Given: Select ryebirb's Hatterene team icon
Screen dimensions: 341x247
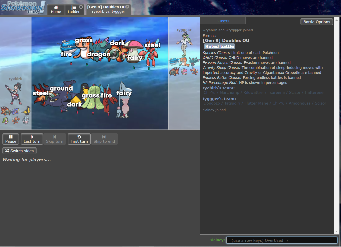Looking at the screenshot, I should [26, 120].
